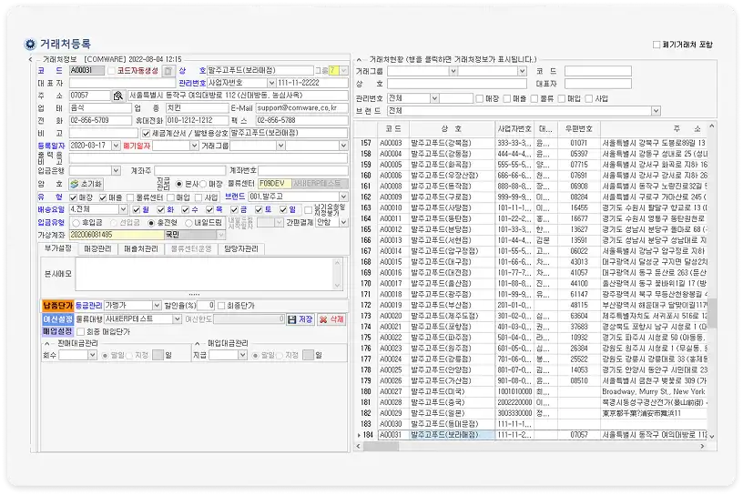This screenshot has height=495, width=743.
Task: Click the 상호 column header in the grid
Action: point(452,129)
